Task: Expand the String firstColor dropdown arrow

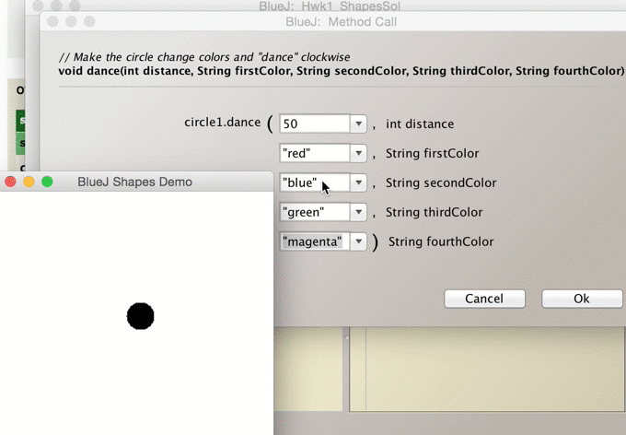Action: pos(358,153)
